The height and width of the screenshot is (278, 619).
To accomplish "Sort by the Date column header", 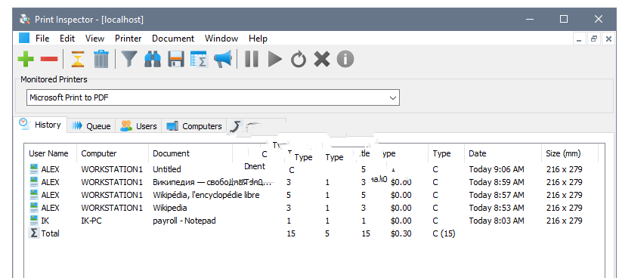I will click(x=503, y=154).
